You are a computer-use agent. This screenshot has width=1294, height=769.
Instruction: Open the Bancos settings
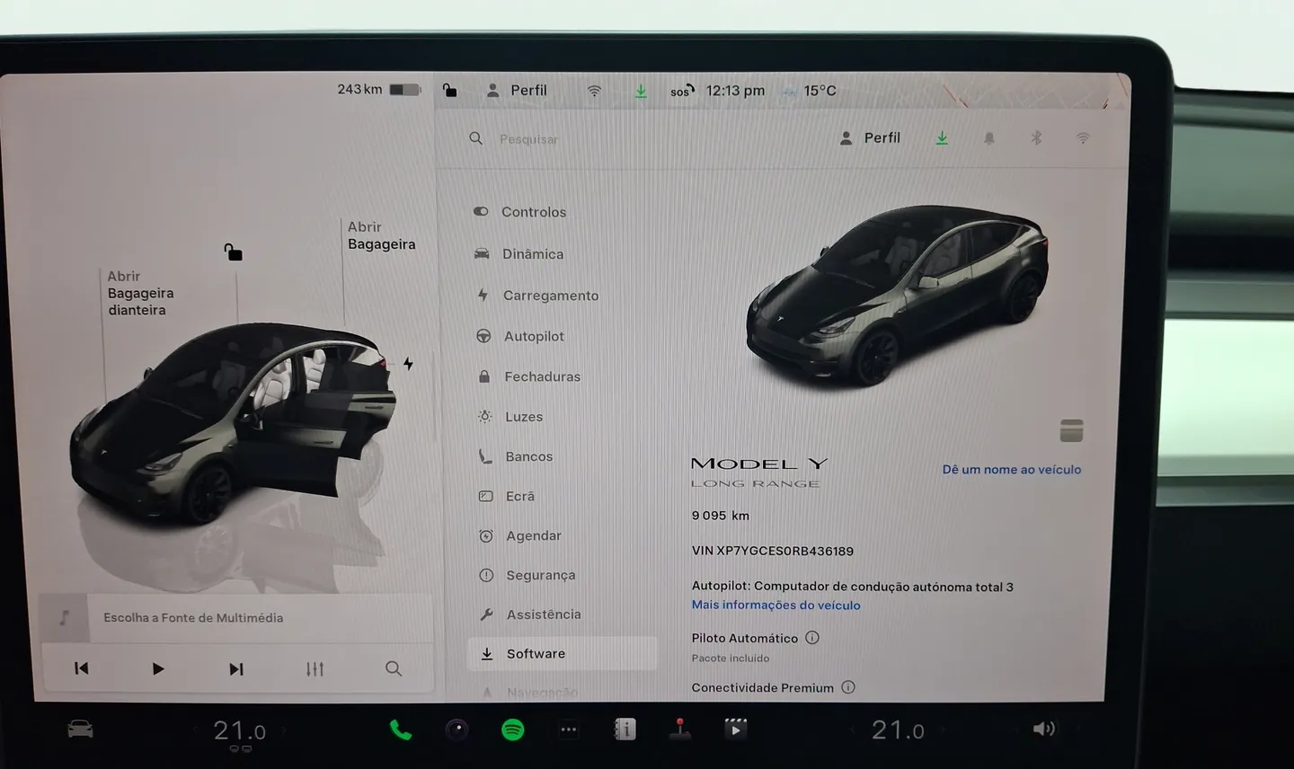point(516,456)
